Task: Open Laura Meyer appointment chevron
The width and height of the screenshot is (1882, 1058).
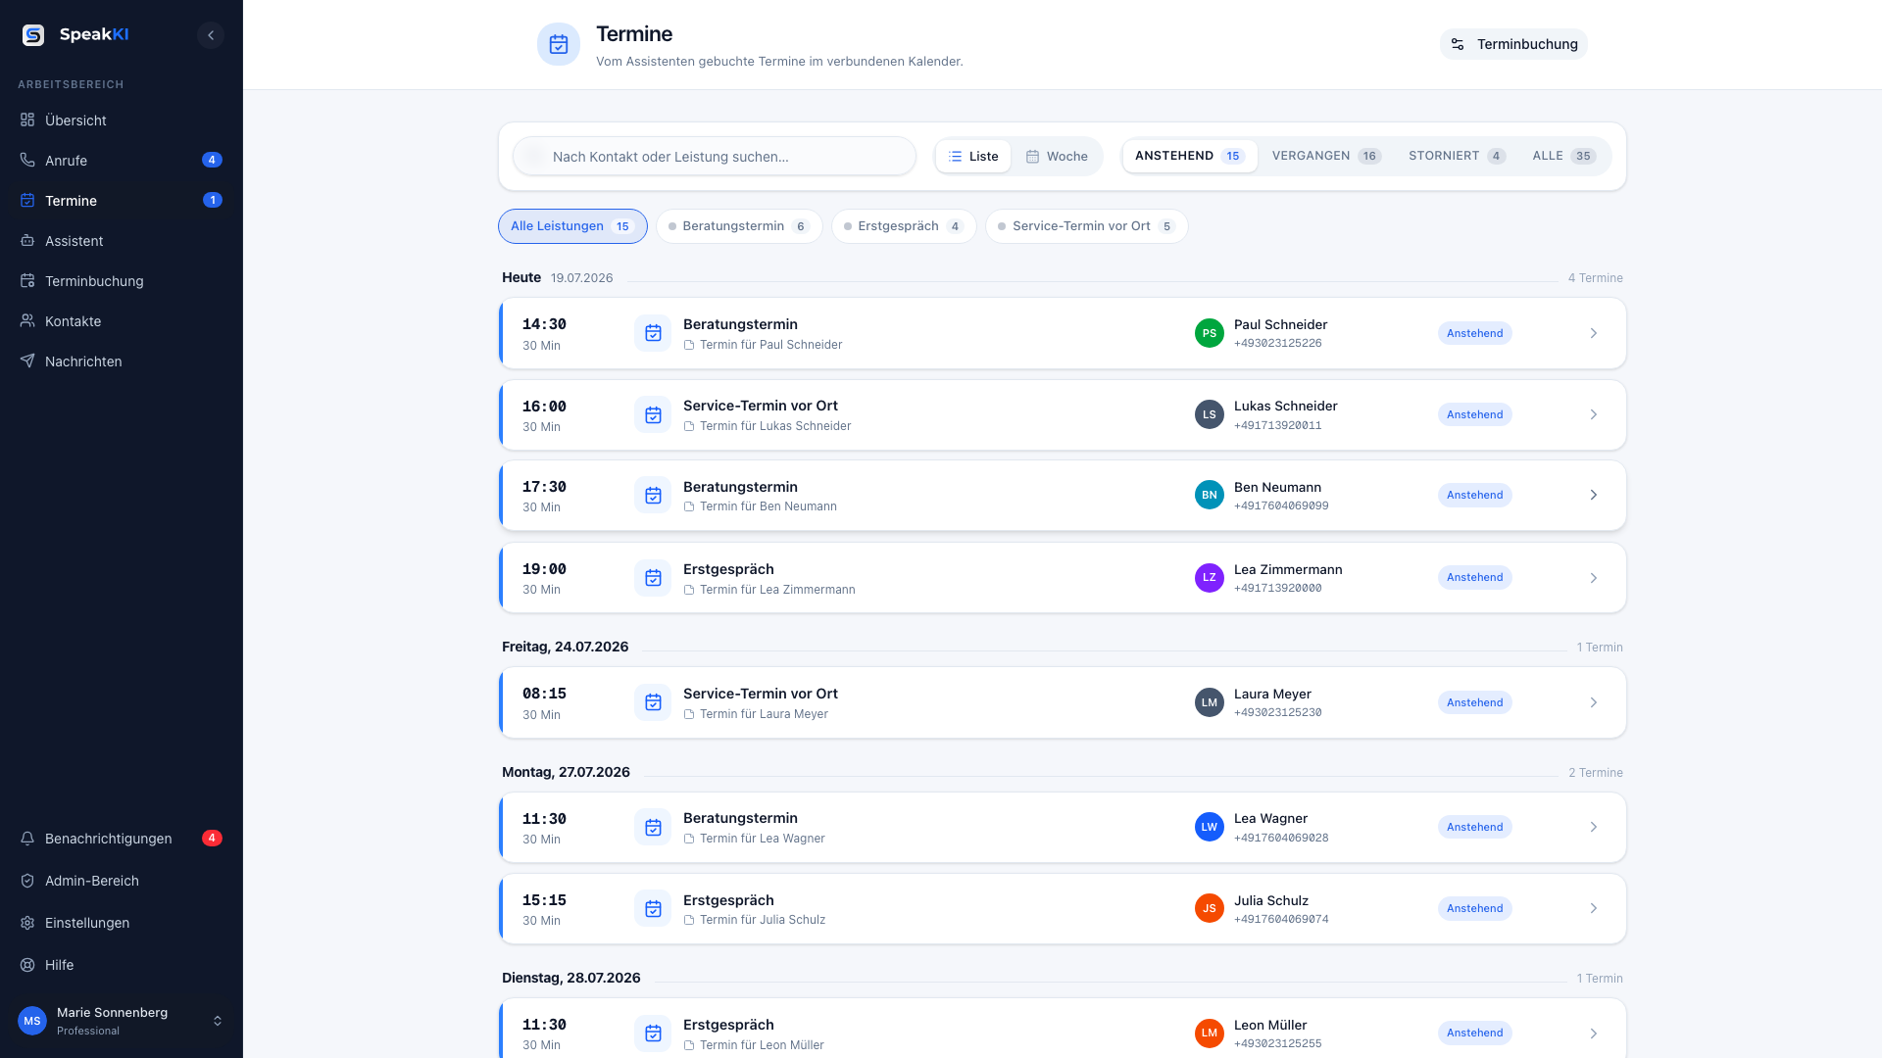Action: 1594,703
